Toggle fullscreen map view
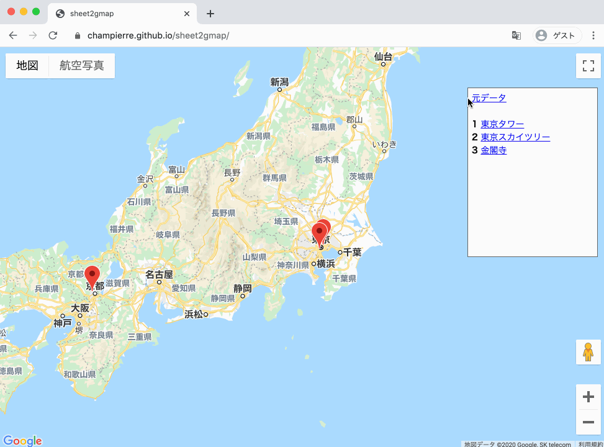The width and height of the screenshot is (604, 447). coord(588,66)
